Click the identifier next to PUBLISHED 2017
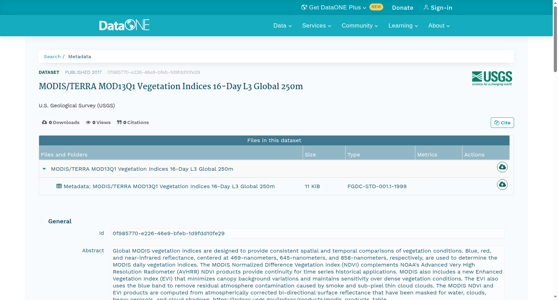Viewport: 558px width, 300px height. click(153, 72)
